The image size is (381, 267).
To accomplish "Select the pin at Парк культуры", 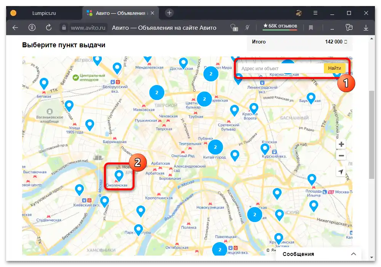I will click(x=139, y=230).
